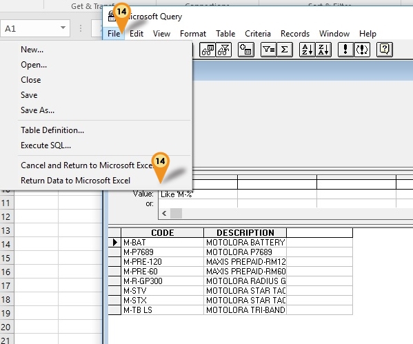This screenshot has width=413, height=344.
Task: Click the Add Table(s) toolbar icon
Action: [x=246, y=50]
